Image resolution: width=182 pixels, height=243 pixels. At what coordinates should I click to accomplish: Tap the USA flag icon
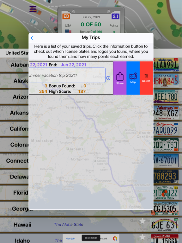pyautogui.click(x=68, y=31)
